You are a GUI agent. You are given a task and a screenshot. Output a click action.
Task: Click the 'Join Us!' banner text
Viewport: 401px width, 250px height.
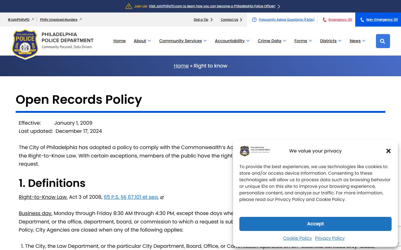141,6
